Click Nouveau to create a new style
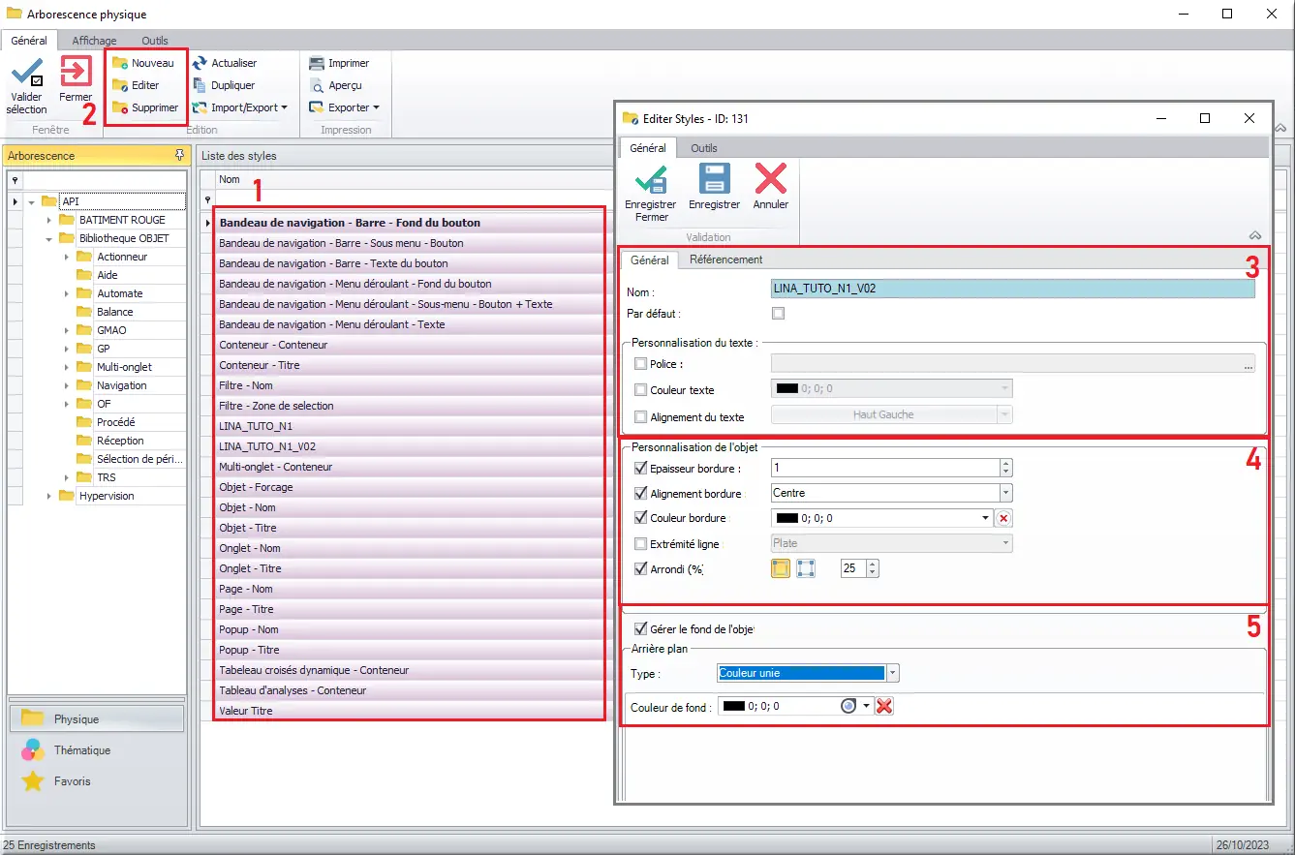1295x855 pixels. (x=143, y=63)
